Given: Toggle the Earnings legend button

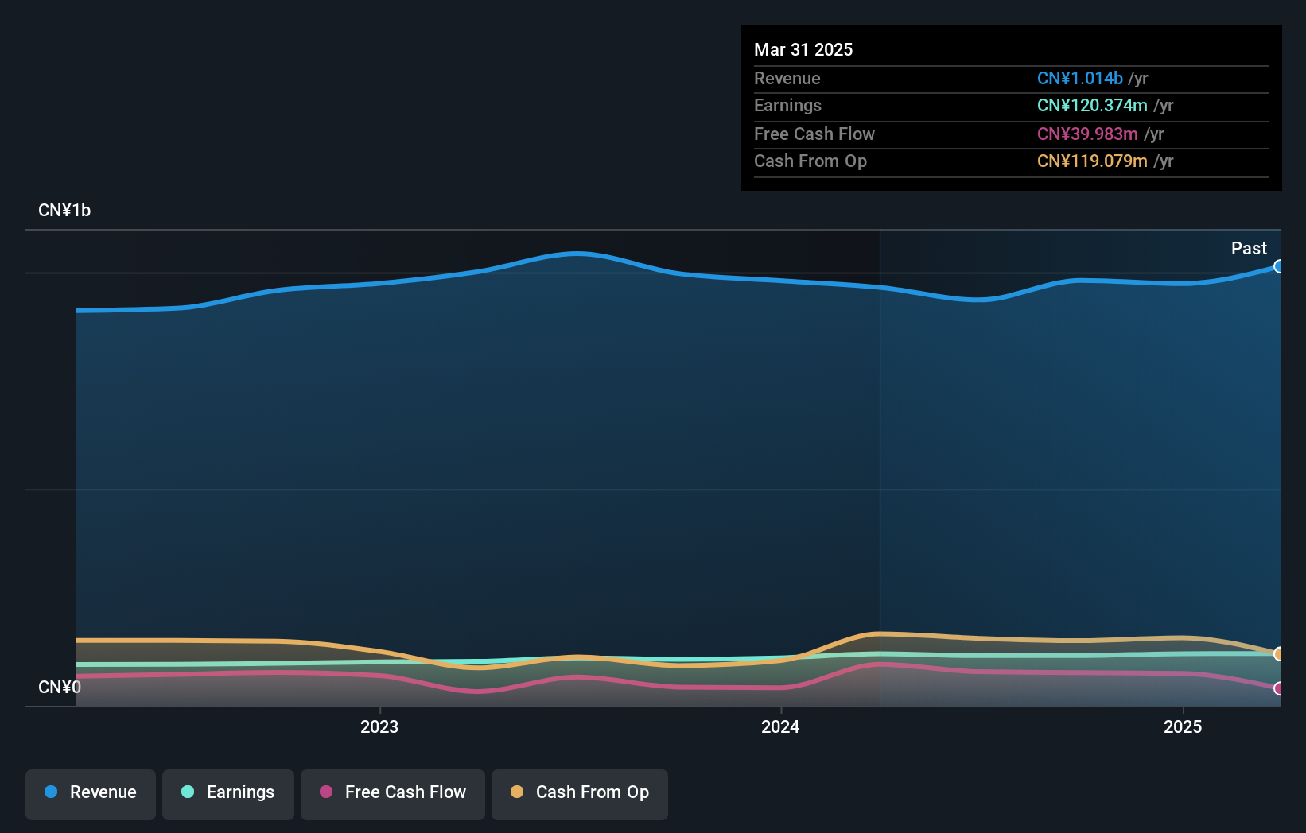Looking at the screenshot, I should [x=228, y=794].
